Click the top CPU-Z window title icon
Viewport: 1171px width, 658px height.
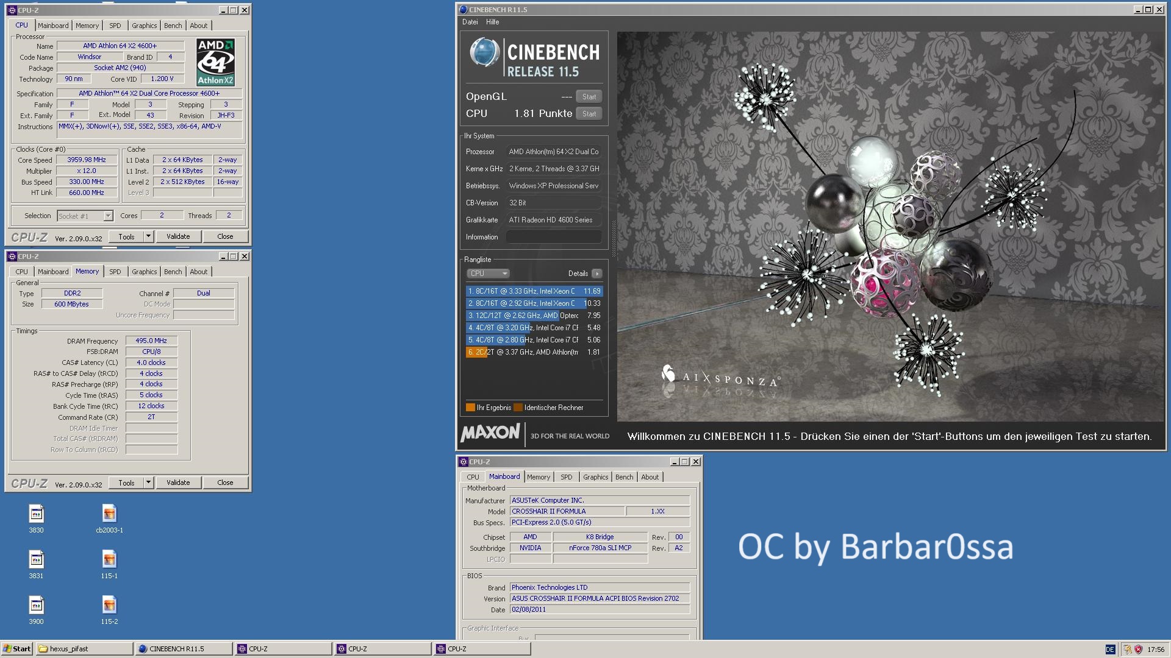(12, 10)
